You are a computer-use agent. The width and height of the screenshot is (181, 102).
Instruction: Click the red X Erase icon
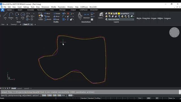[x=68, y=14]
